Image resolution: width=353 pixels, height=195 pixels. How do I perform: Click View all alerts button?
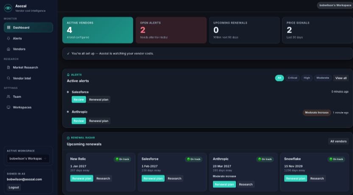tap(341, 78)
